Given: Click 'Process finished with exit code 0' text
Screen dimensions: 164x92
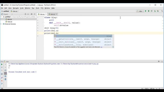Looking at the screenshot, I should 22,72.
